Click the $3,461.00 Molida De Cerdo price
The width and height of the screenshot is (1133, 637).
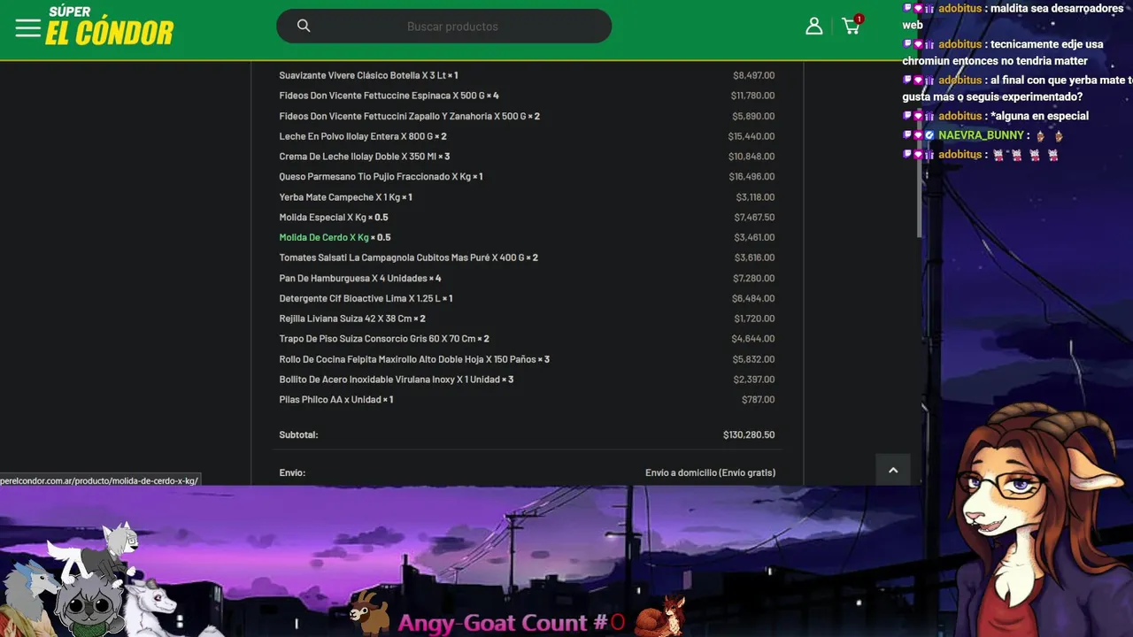(754, 237)
